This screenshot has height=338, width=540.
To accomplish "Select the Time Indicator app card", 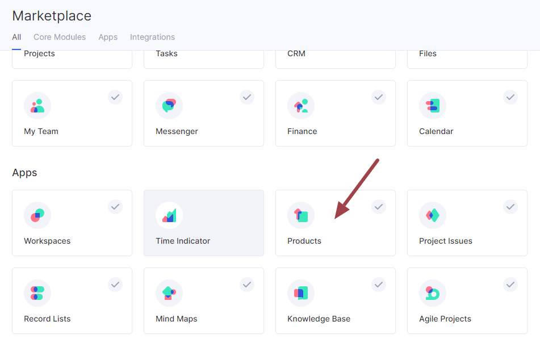I will click(x=204, y=223).
